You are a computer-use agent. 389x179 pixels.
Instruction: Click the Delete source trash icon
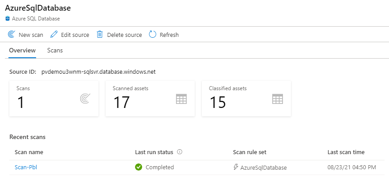click(99, 34)
